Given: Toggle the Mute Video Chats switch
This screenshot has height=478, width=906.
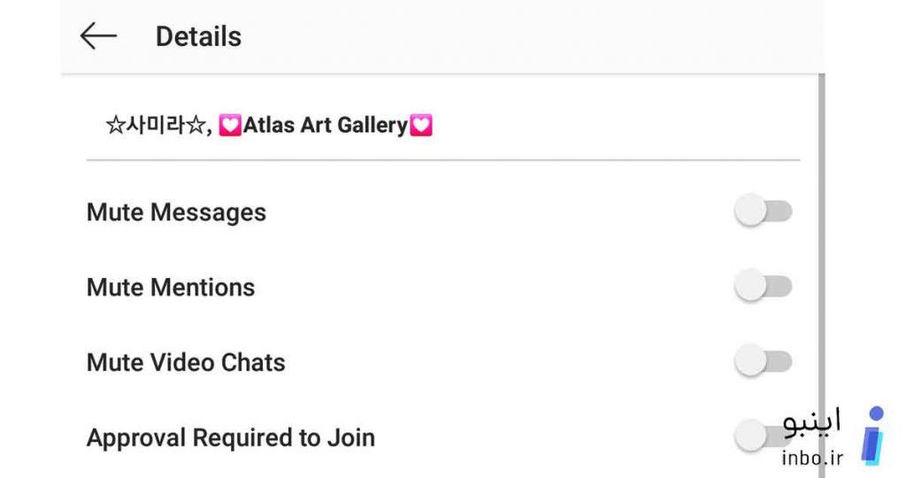Looking at the screenshot, I should coord(763,361).
